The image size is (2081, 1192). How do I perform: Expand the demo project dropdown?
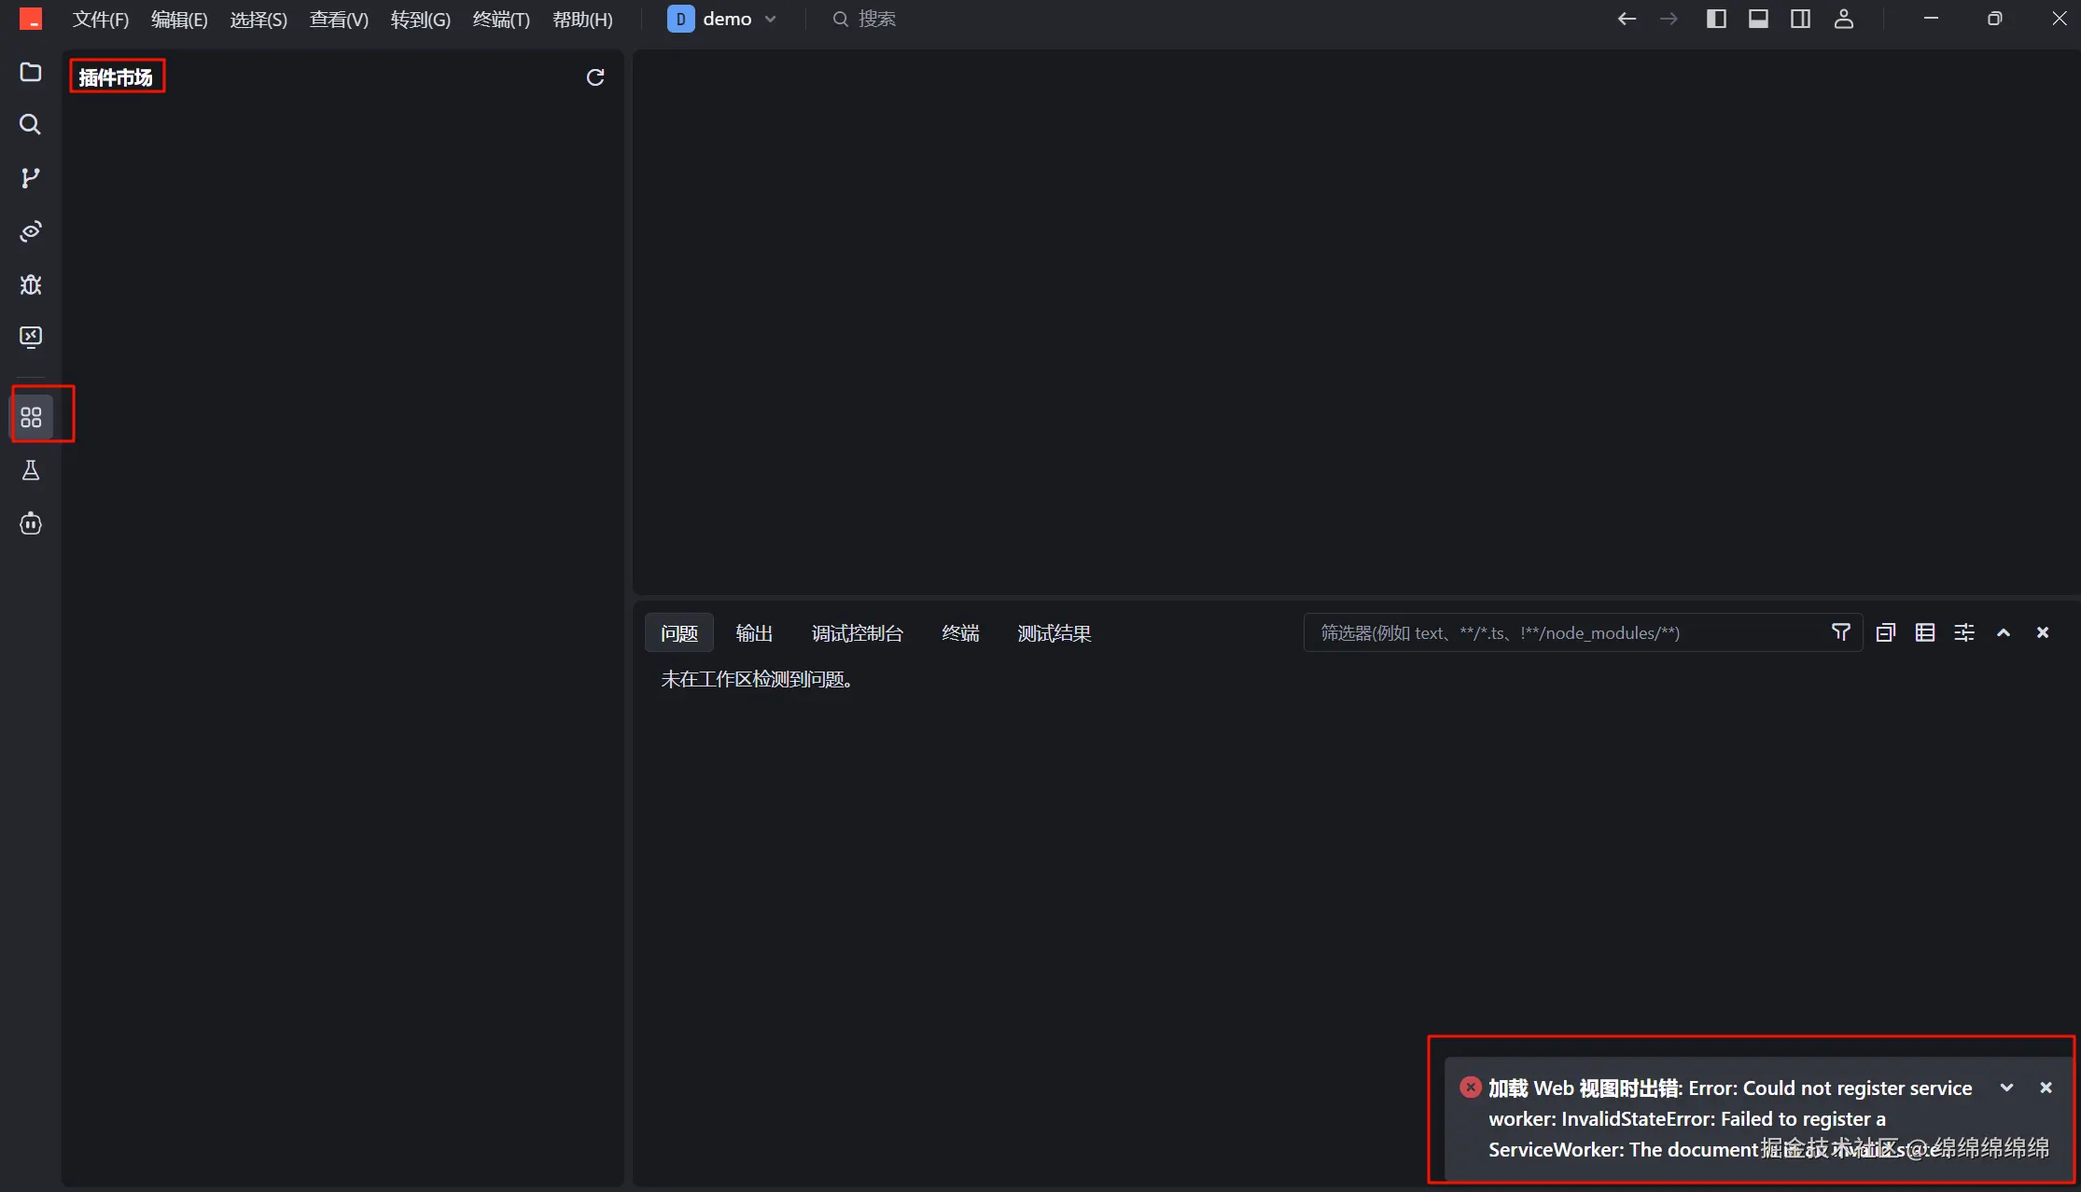(x=771, y=19)
